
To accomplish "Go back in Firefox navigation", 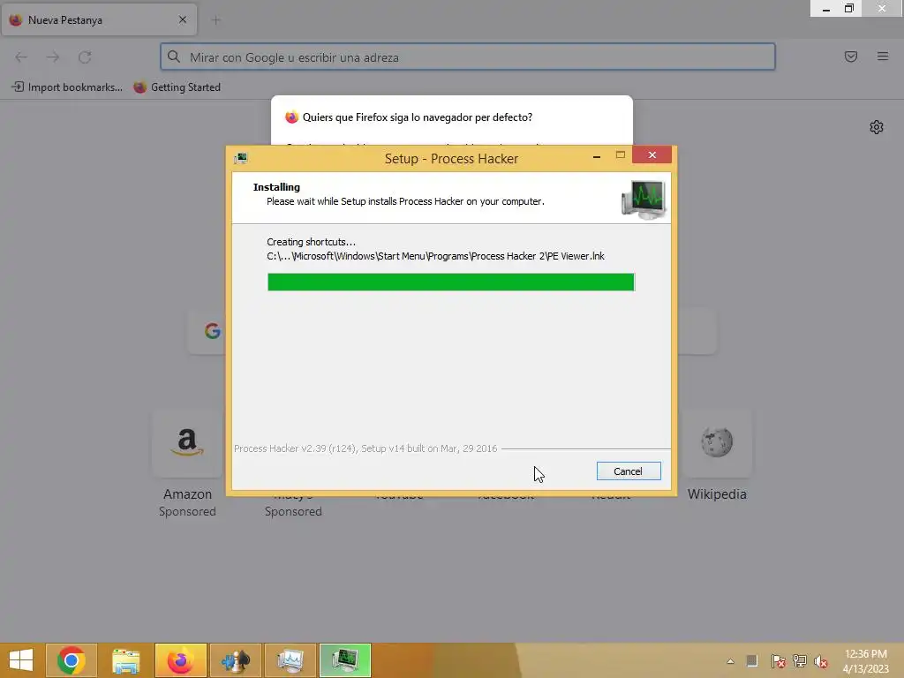I will tap(21, 57).
